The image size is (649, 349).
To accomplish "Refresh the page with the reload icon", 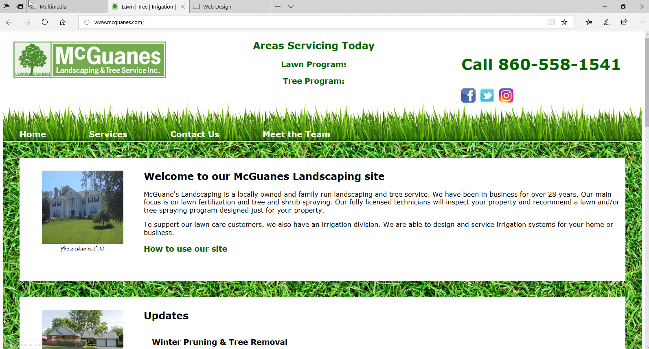I will (x=45, y=22).
